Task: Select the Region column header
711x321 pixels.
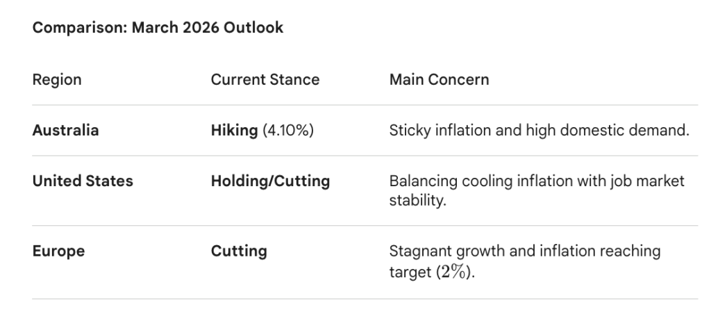Action: pos(57,80)
